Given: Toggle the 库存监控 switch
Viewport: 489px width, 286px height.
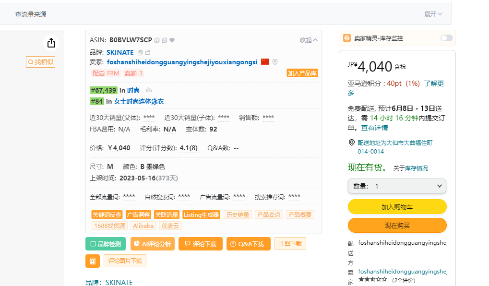Looking at the screenshot, I should 447,38.
